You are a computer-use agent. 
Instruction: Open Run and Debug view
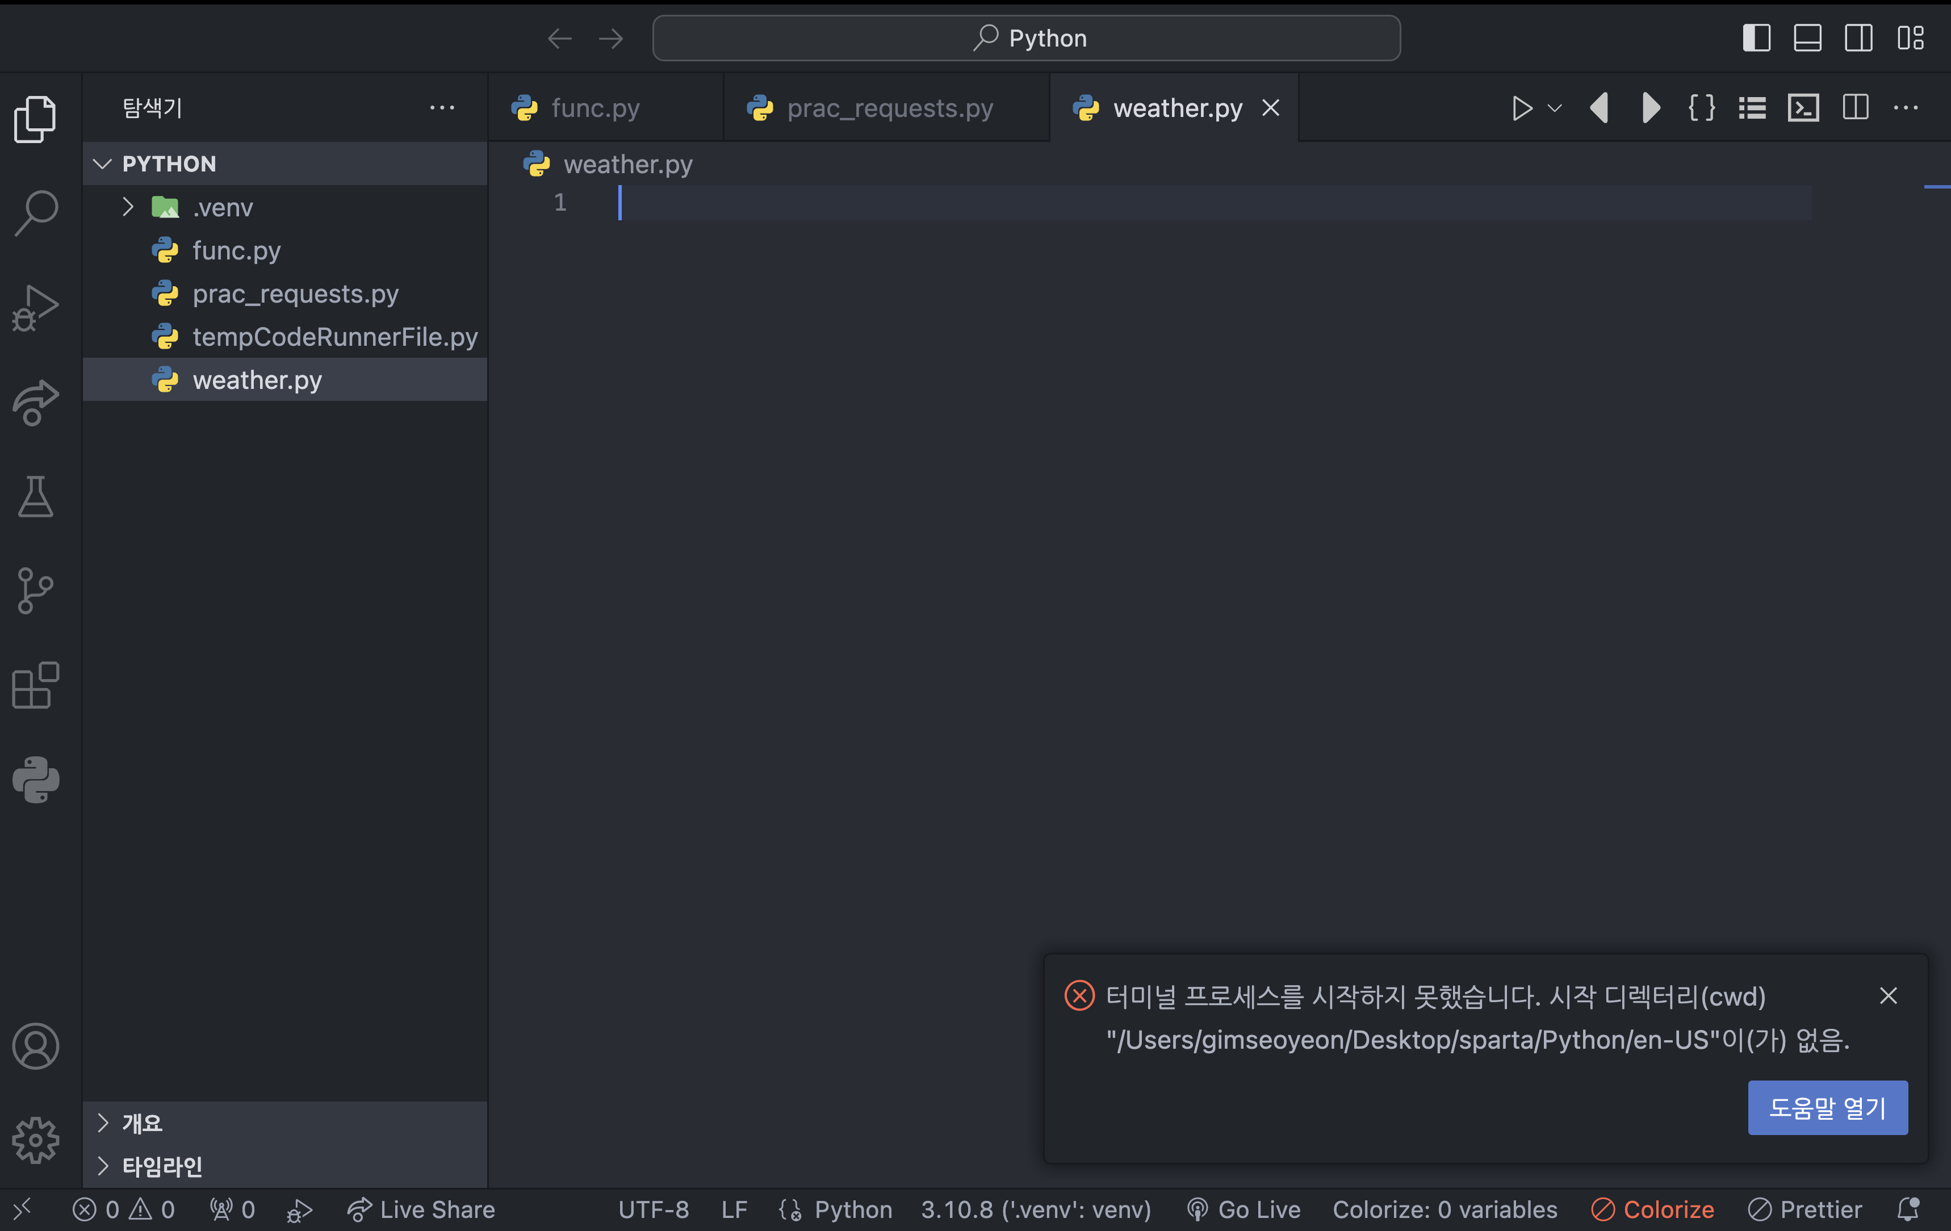[x=36, y=308]
